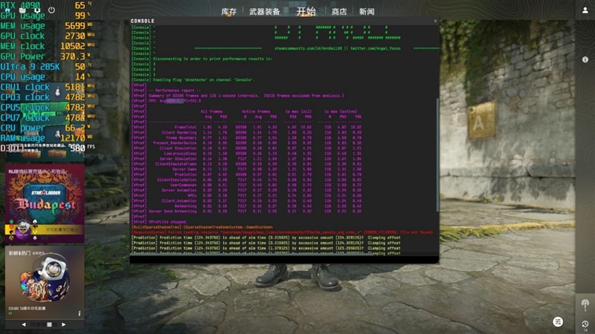Click the 'VProfLite stopped.' console line
This screenshot has width=595, height=334.
[168, 222]
